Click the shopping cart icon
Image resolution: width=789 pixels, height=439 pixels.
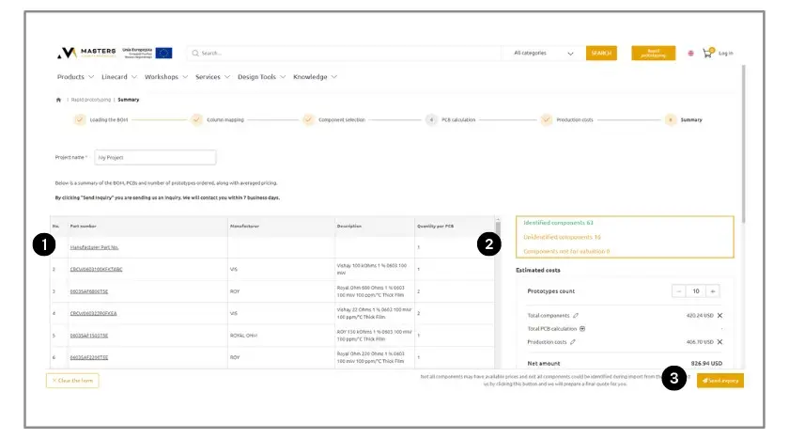(707, 54)
